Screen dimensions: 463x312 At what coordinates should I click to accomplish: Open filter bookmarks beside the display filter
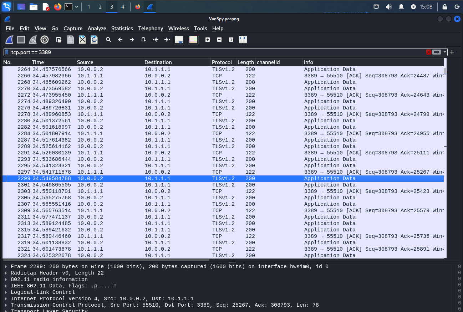7,52
